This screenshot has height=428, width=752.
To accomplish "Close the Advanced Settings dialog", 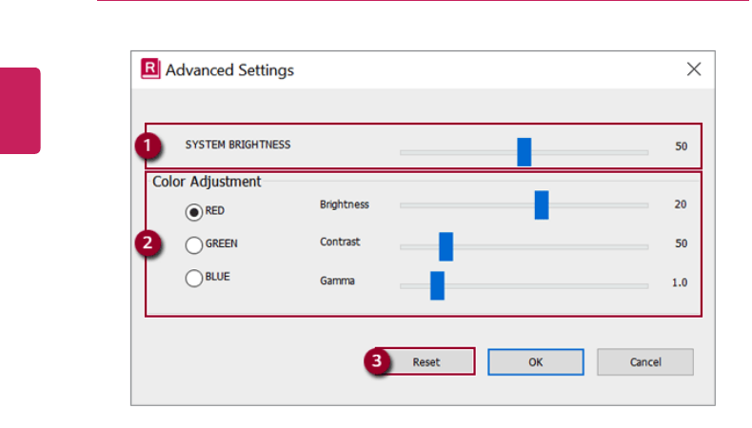I will tap(694, 69).
